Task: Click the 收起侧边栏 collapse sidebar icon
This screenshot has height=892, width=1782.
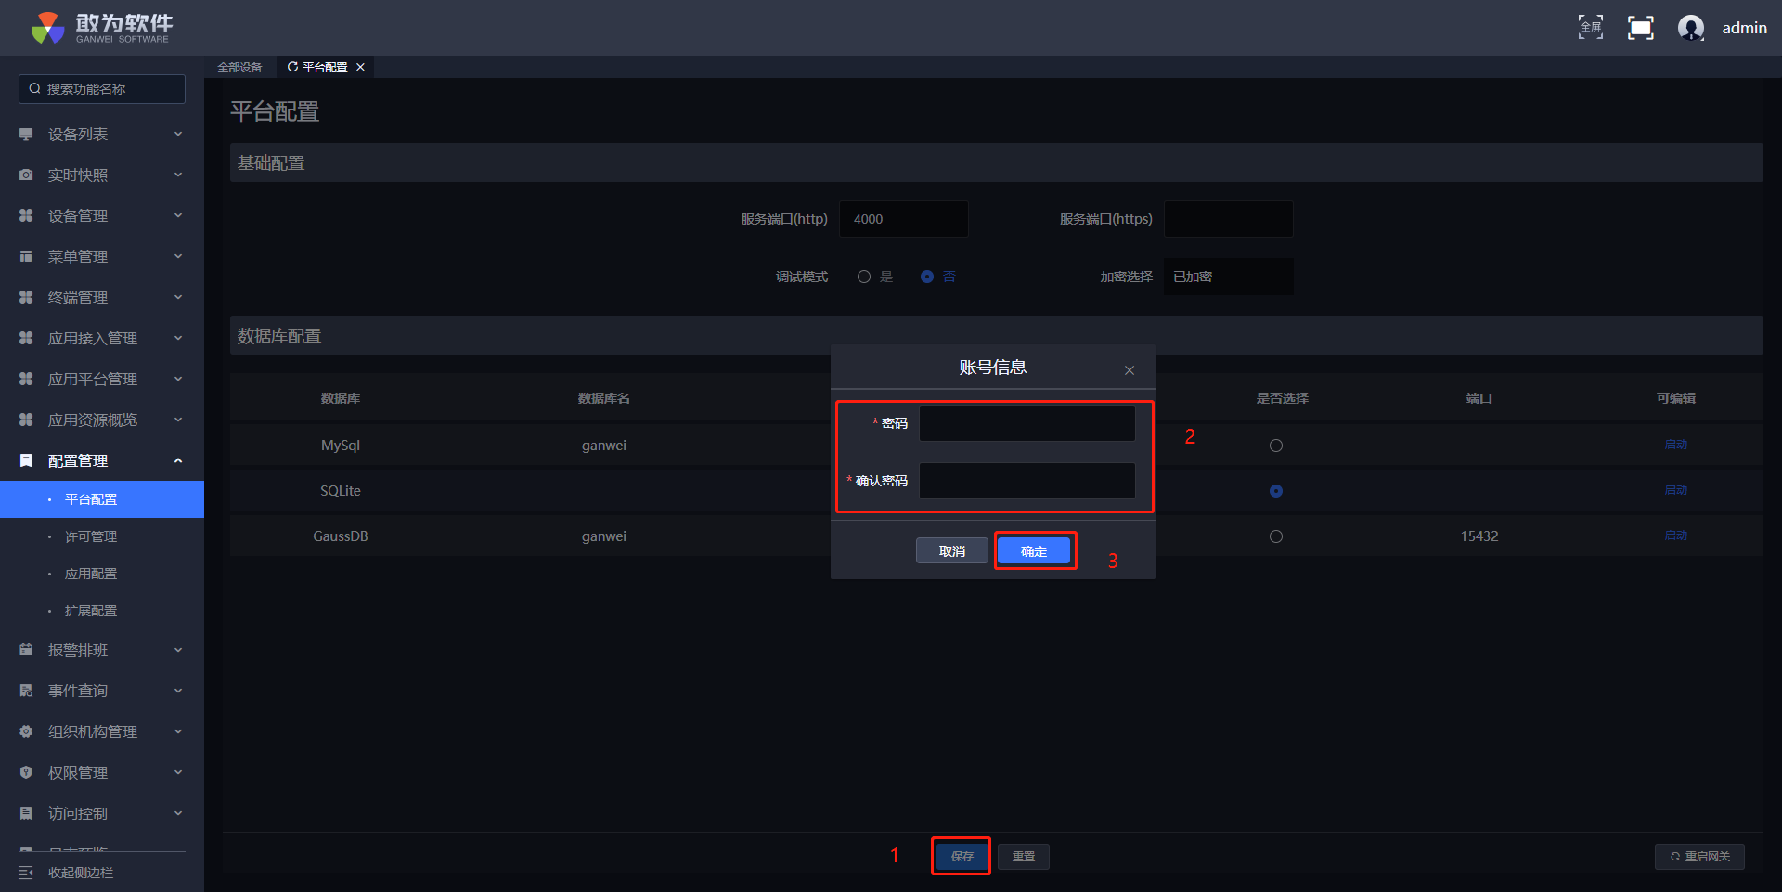Action: (x=26, y=873)
